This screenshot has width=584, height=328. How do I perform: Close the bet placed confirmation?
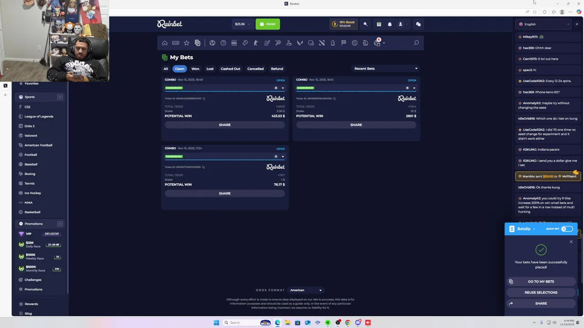(571, 242)
